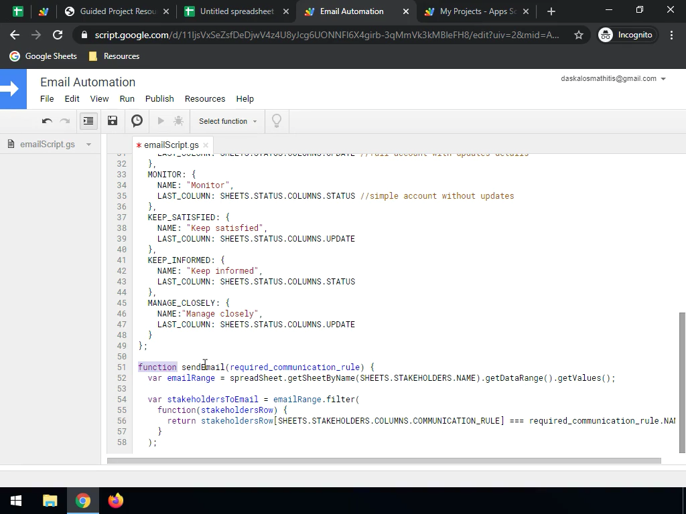This screenshot has height=514, width=686.
Task: Open the Select function dropdown
Action: point(228,121)
